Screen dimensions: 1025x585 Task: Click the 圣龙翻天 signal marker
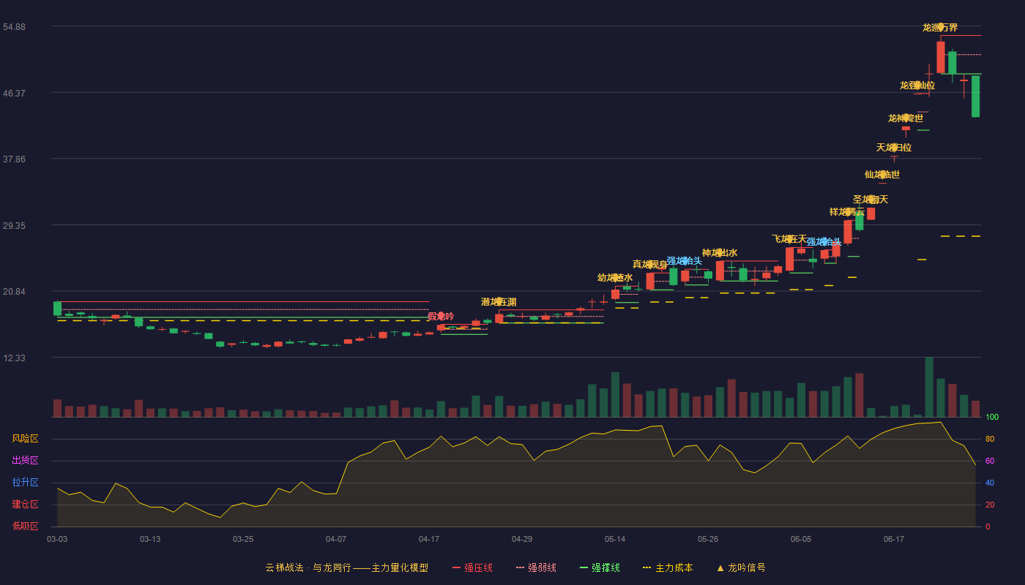click(871, 200)
